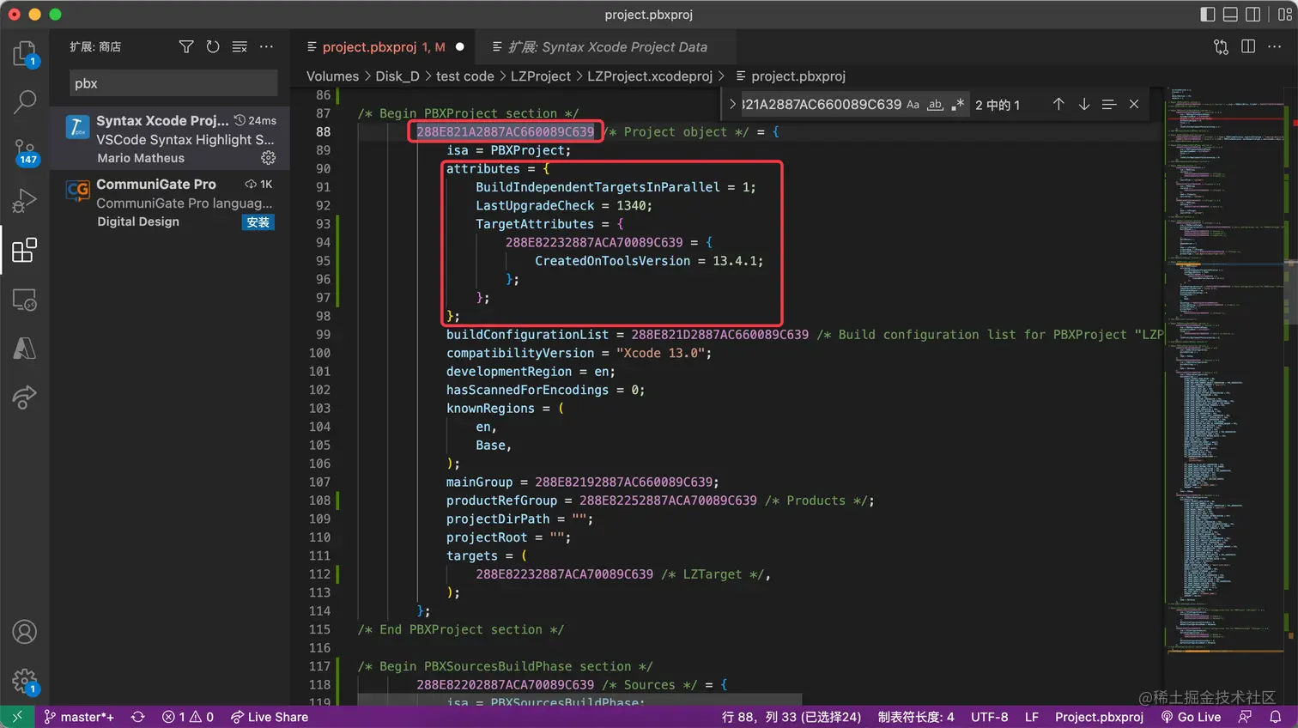Toggle Match Whole Word in find widget

935,105
